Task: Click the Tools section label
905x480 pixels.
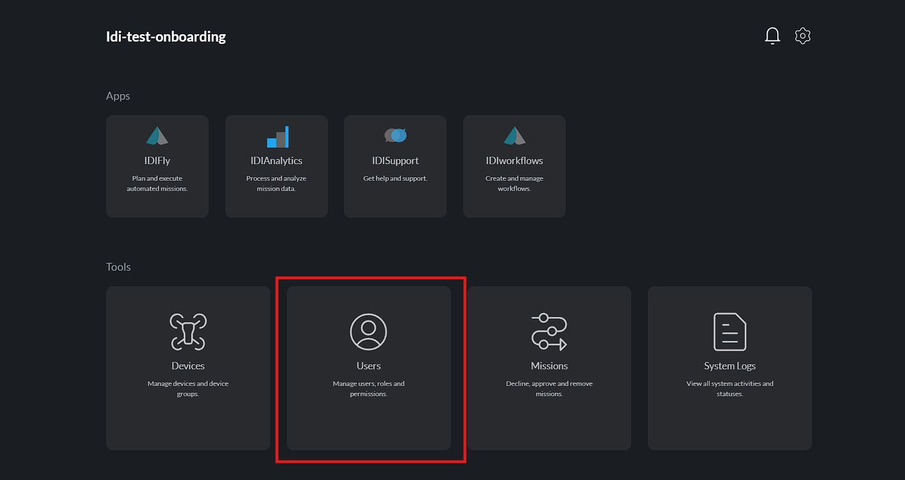Action: pos(119,267)
